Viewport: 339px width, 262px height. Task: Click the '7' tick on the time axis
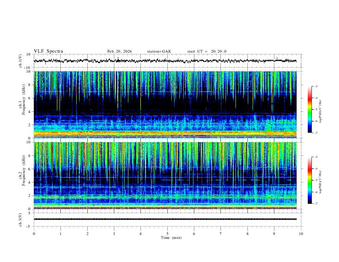tap(221, 234)
